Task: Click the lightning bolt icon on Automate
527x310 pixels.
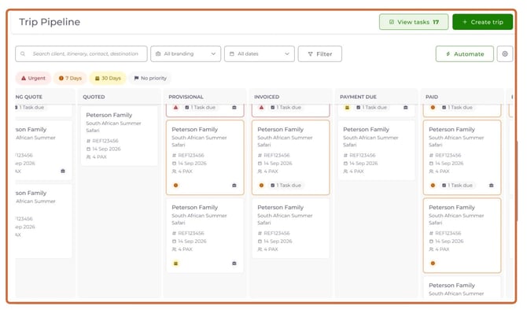Action: 448,54
